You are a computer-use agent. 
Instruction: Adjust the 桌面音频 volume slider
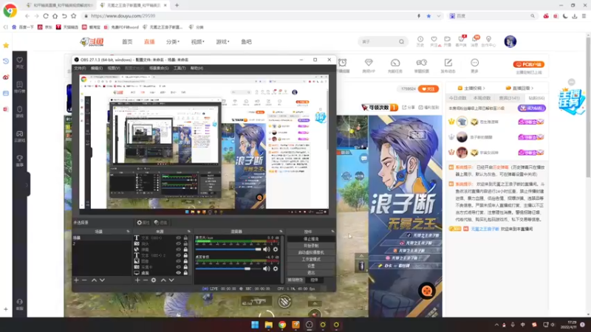click(228, 269)
